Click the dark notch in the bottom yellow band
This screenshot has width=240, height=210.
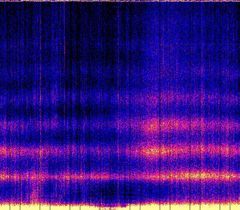(112, 207)
